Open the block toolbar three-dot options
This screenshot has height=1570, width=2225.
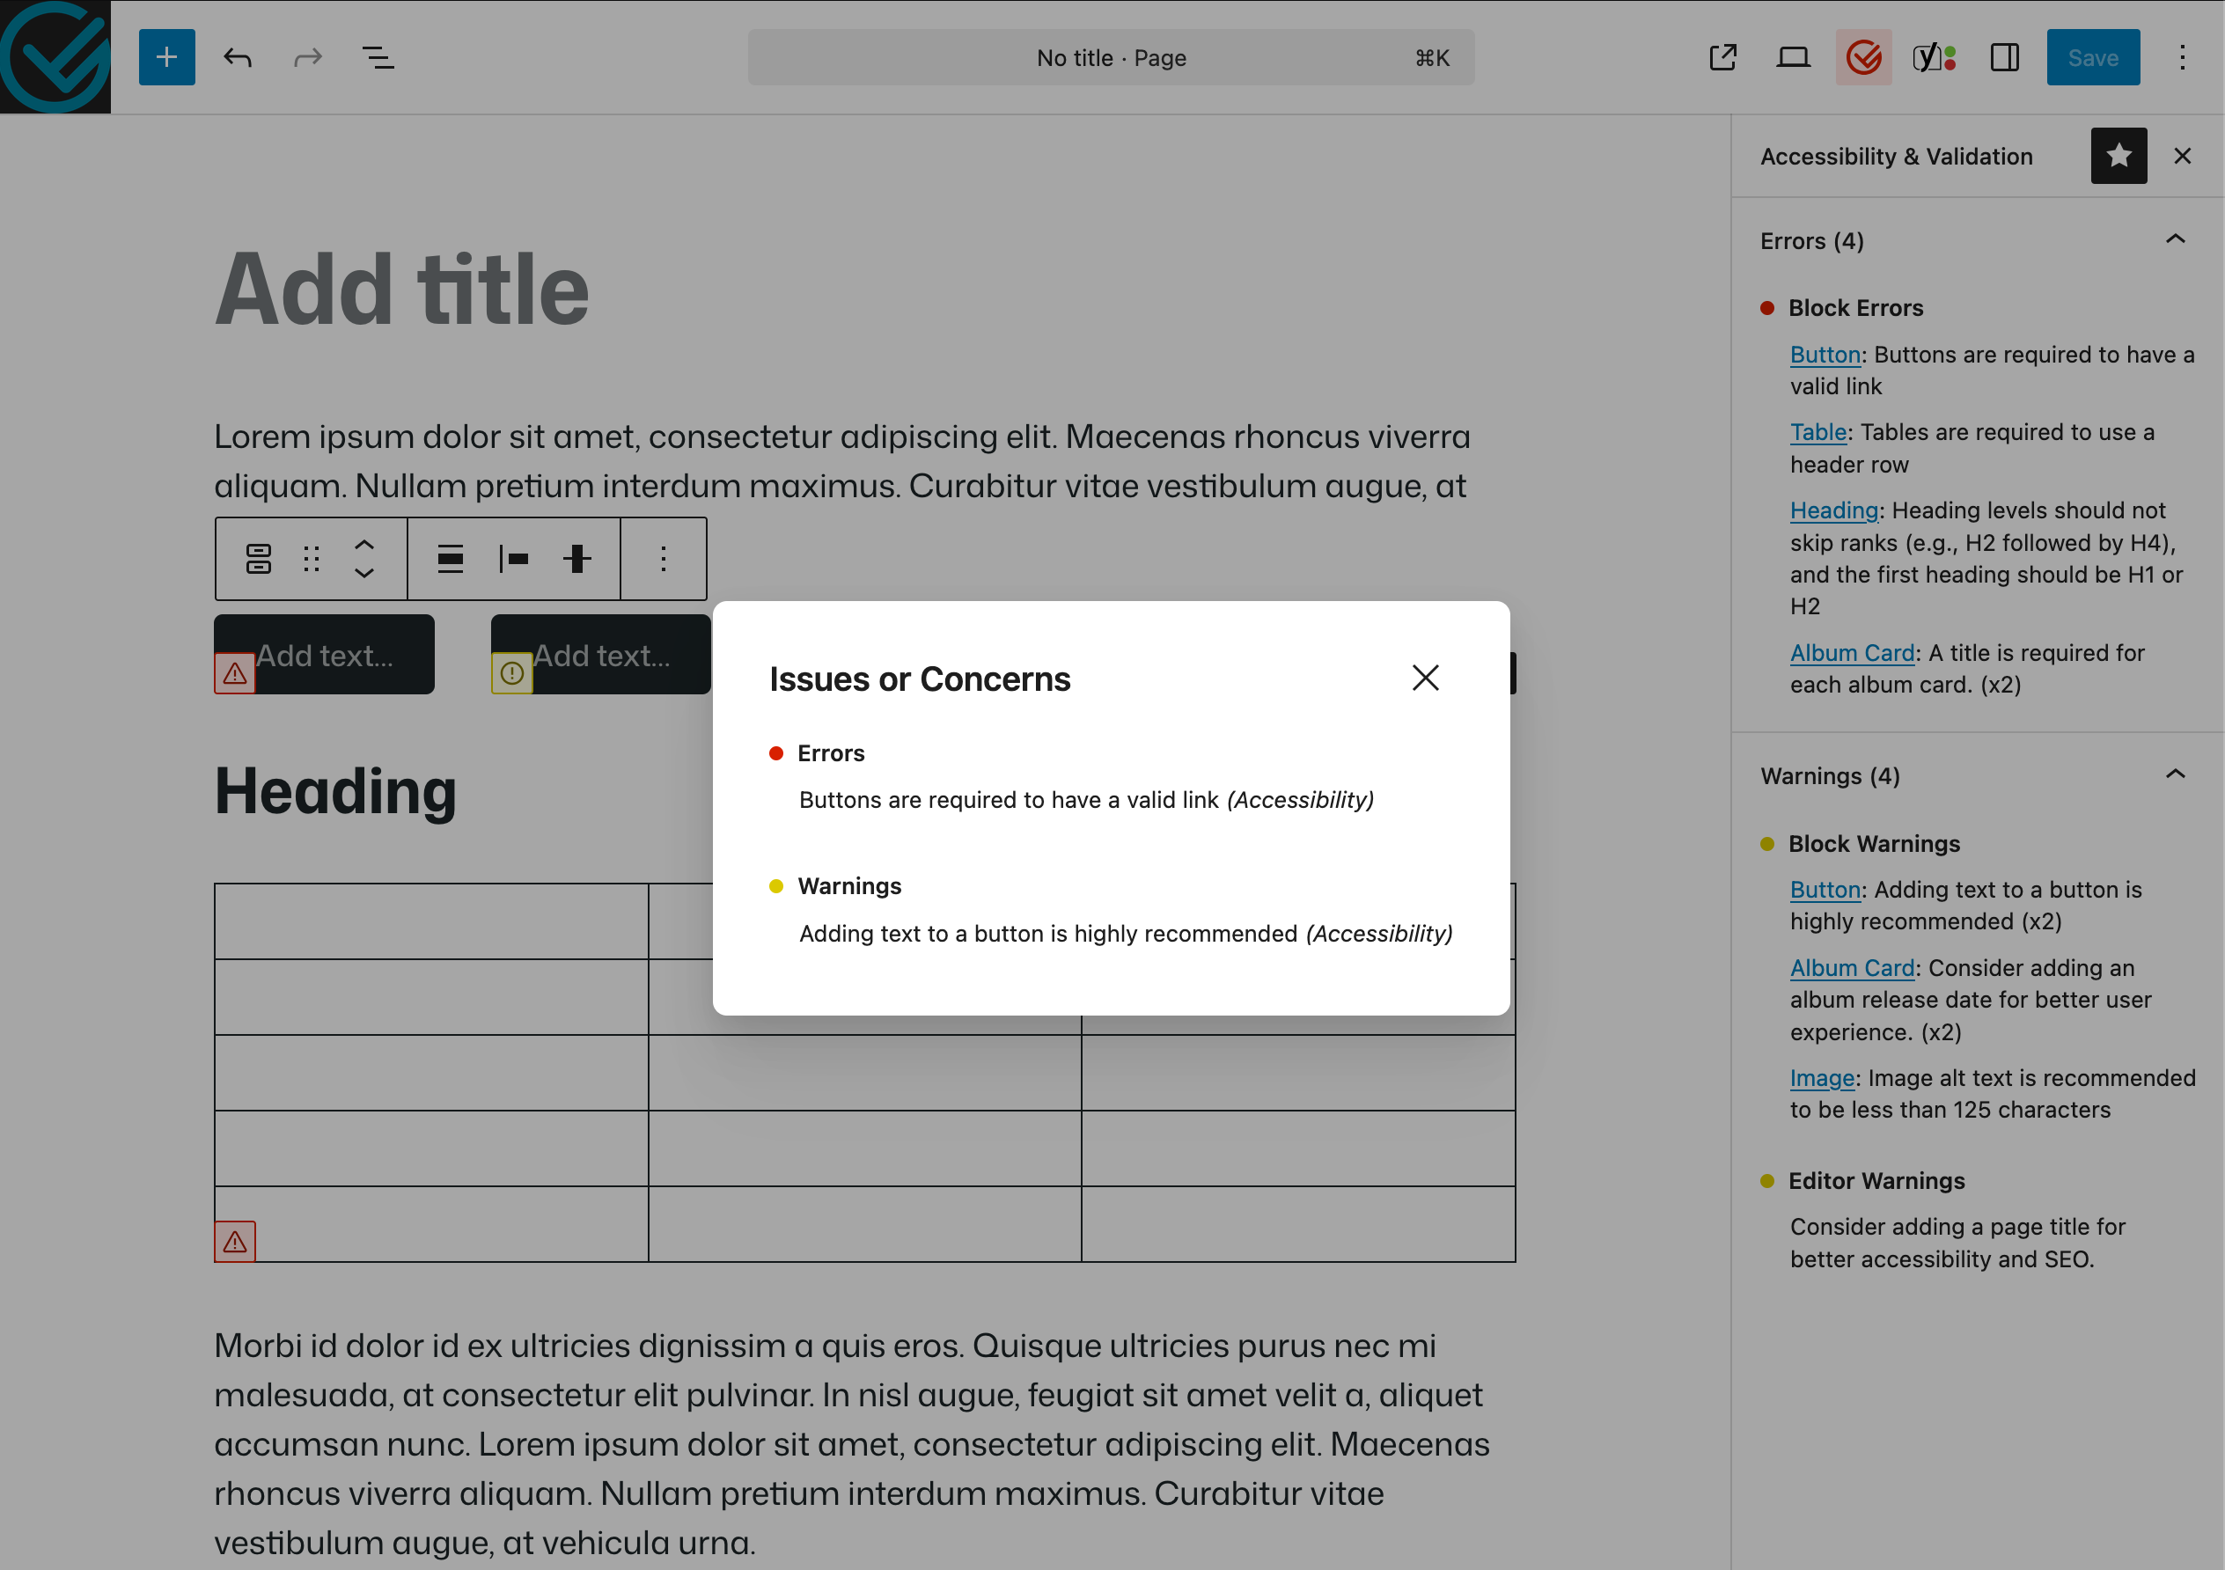pyautogui.click(x=663, y=559)
